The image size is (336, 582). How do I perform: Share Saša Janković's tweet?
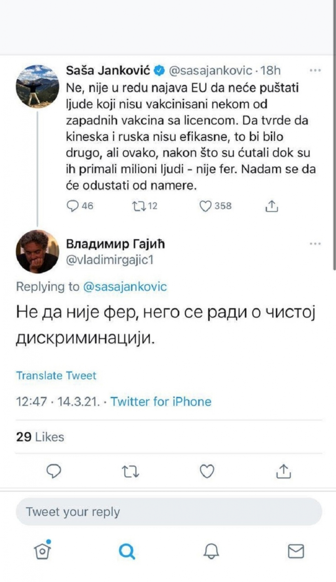pyautogui.click(x=272, y=206)
